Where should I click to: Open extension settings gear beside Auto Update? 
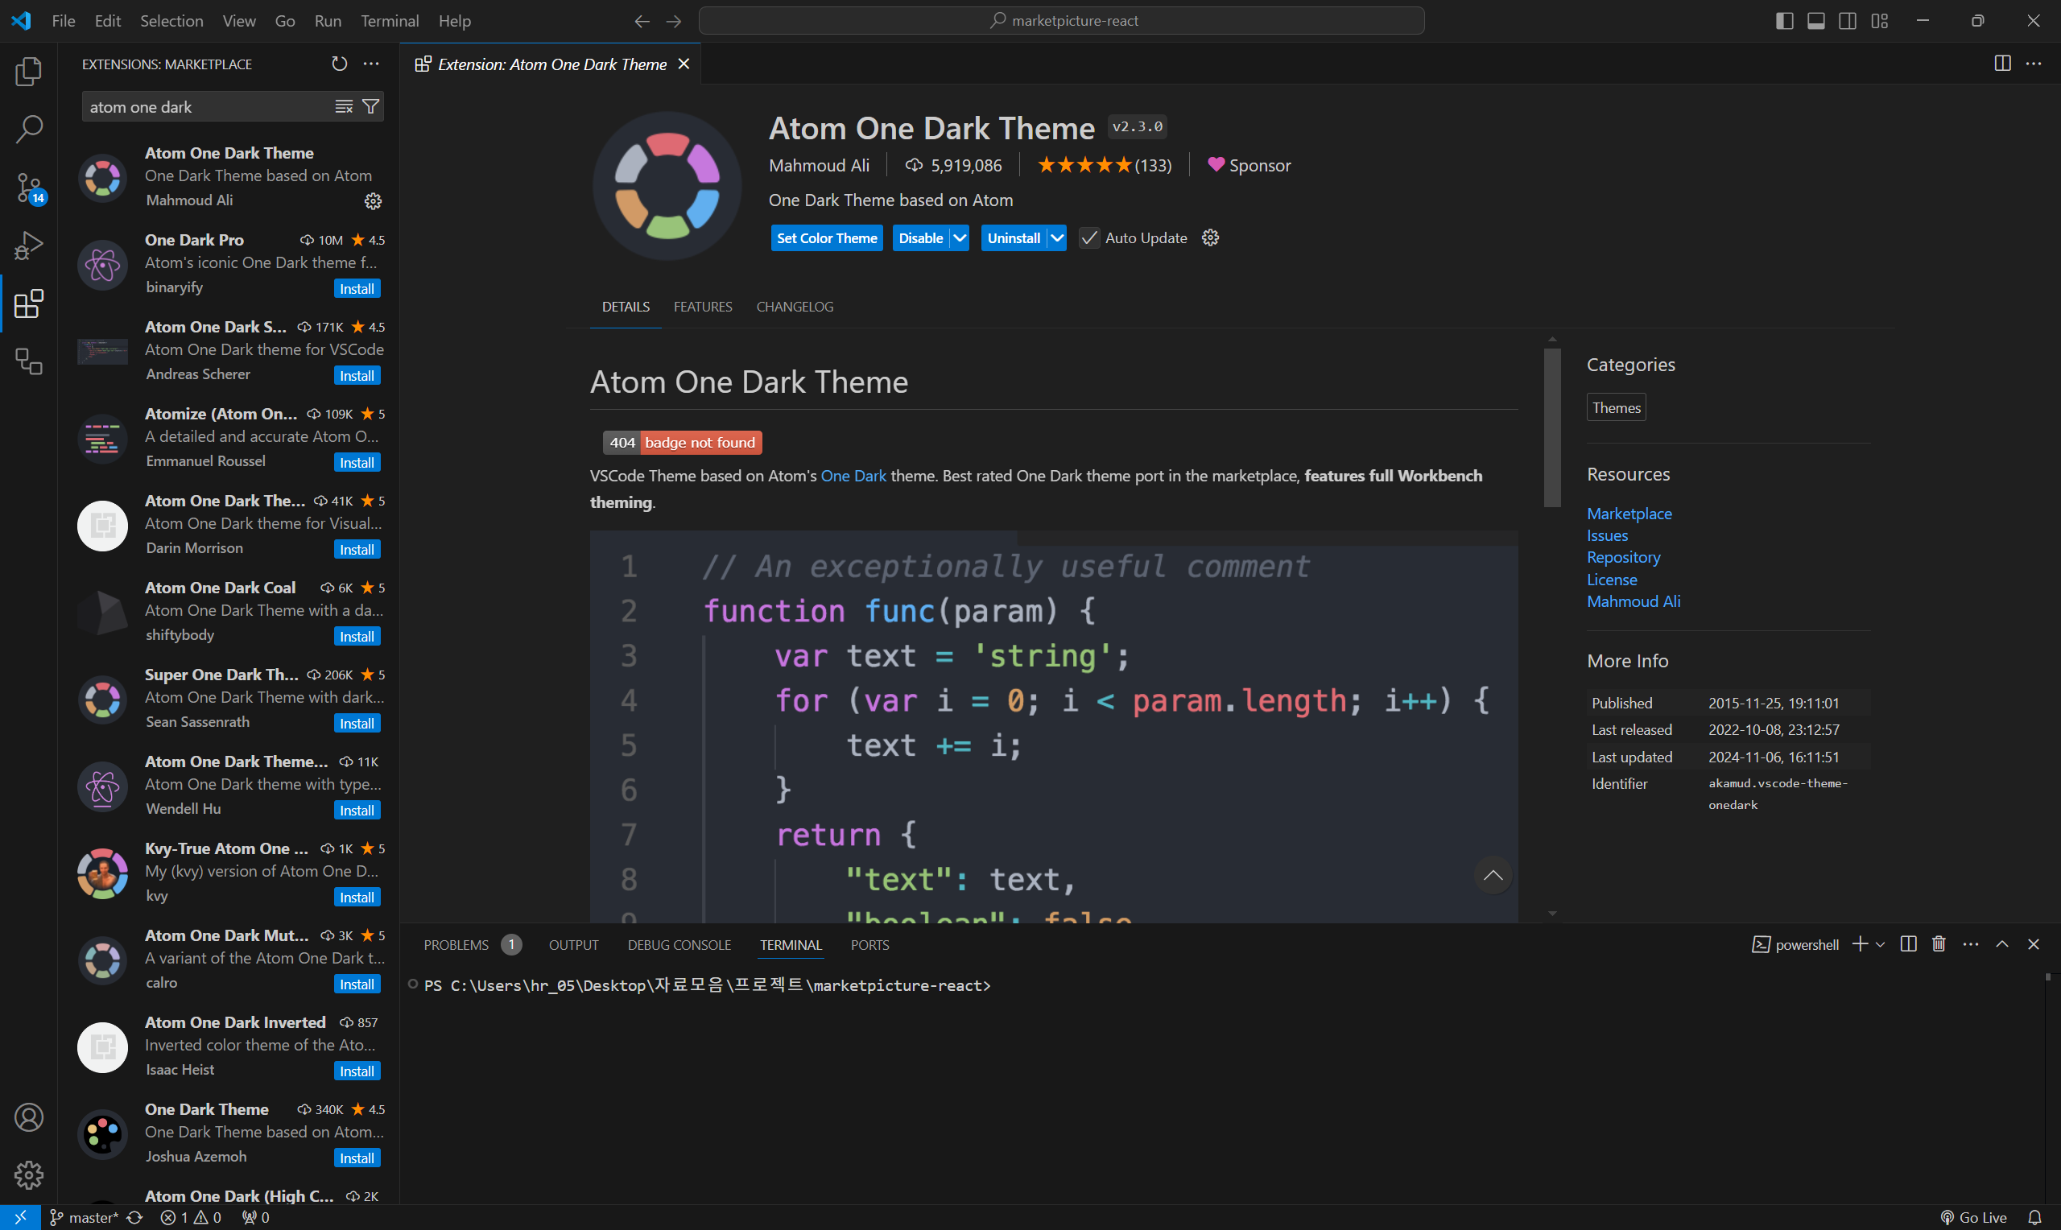click(1210, 238)
